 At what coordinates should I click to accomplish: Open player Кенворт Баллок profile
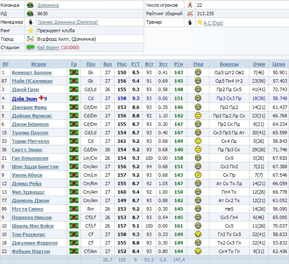(x=32, y=72)
